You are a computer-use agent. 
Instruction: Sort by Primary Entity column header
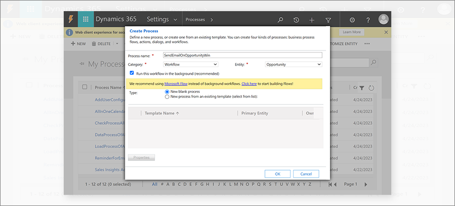tap(255, 113)
